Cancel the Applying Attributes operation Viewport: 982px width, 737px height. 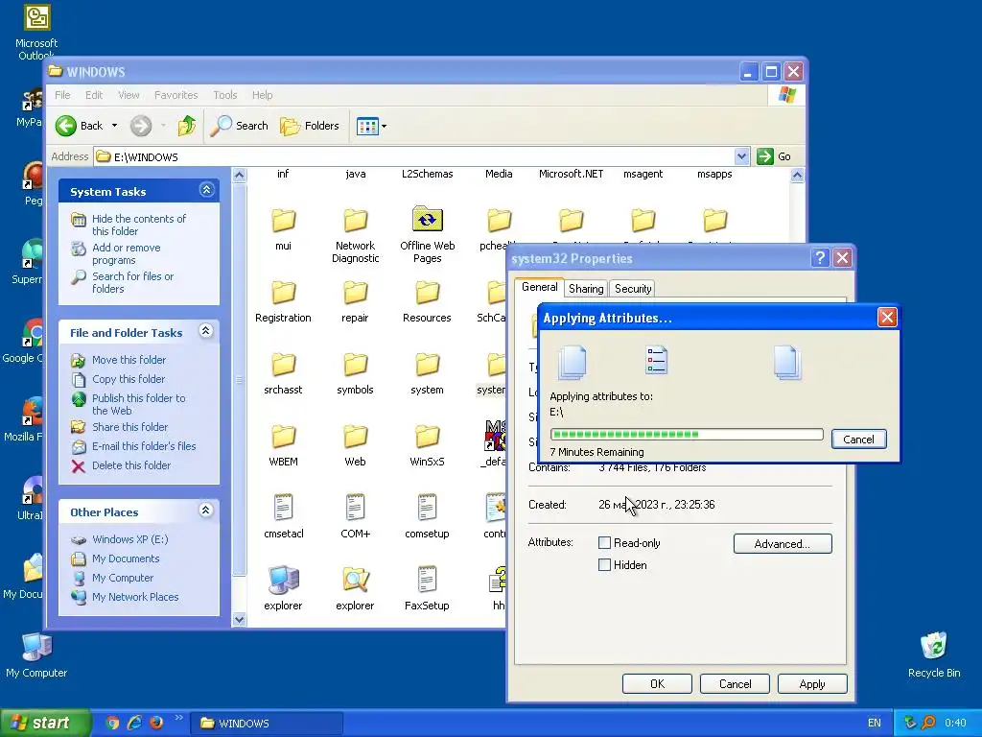click(x=858, y=440)
